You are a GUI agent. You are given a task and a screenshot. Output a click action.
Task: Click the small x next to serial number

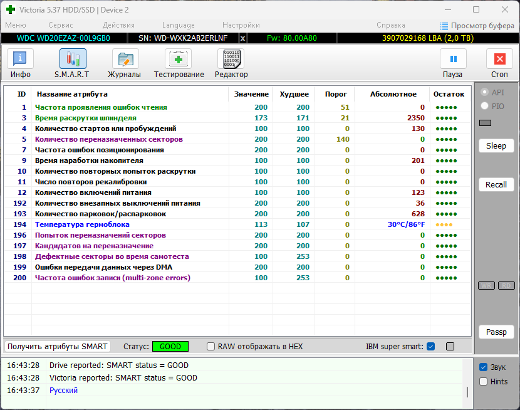(x=242, y=38)
